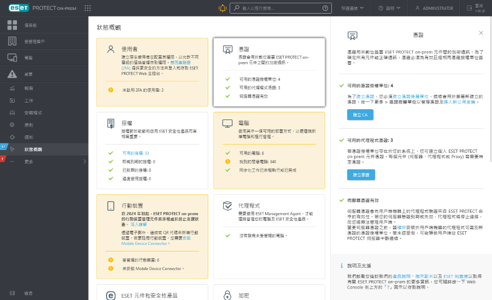Select the 授權 license tile icon
The width and height of the screenshot is (492, 300).
point(111,124)
